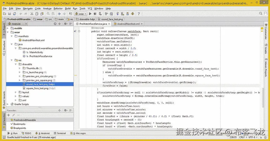
Task: Click the Search Everywhere magnifier icon
Action: (261, 13)
